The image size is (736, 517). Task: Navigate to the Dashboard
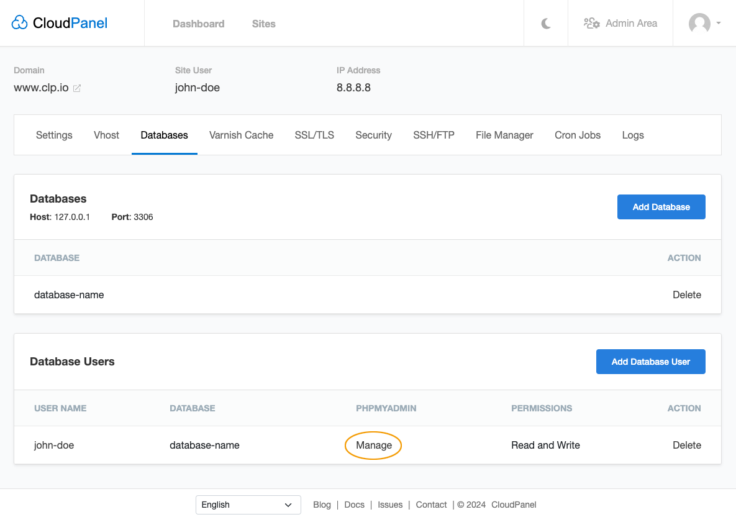coord(198,24)
